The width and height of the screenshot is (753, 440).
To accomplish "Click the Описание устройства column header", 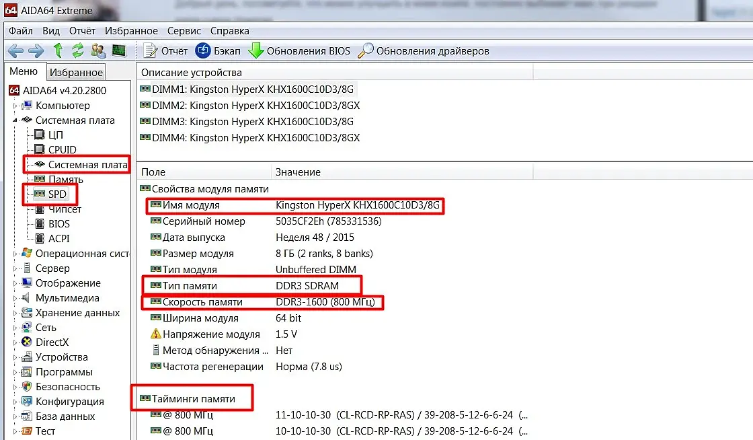I will click(335, 73).
